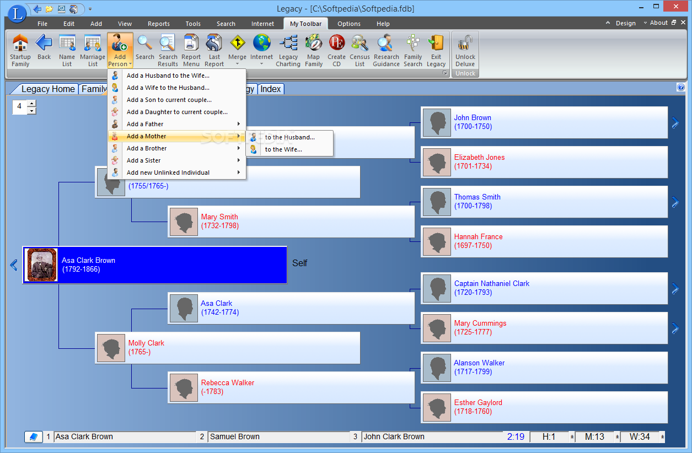This screenshot has height=453, width=692.
Task: Click the Create CD icon
Action: coord(336,50)
